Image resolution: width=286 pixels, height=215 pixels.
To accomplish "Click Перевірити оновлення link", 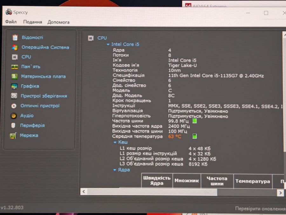I will pyautogui.click(x=260, y=208).
